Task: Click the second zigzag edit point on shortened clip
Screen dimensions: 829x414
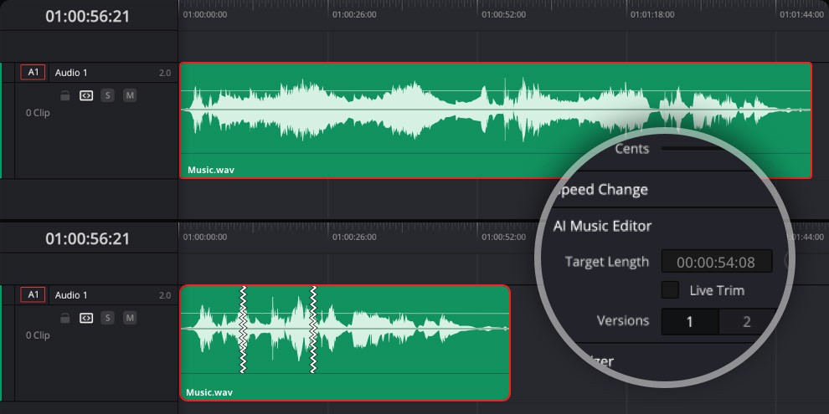Action: tap(314, 330)
